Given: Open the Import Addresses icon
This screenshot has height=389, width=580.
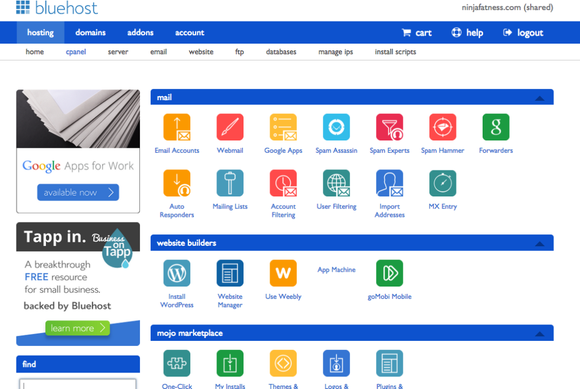Looking at the screenshot, I should tap(390, 183).
